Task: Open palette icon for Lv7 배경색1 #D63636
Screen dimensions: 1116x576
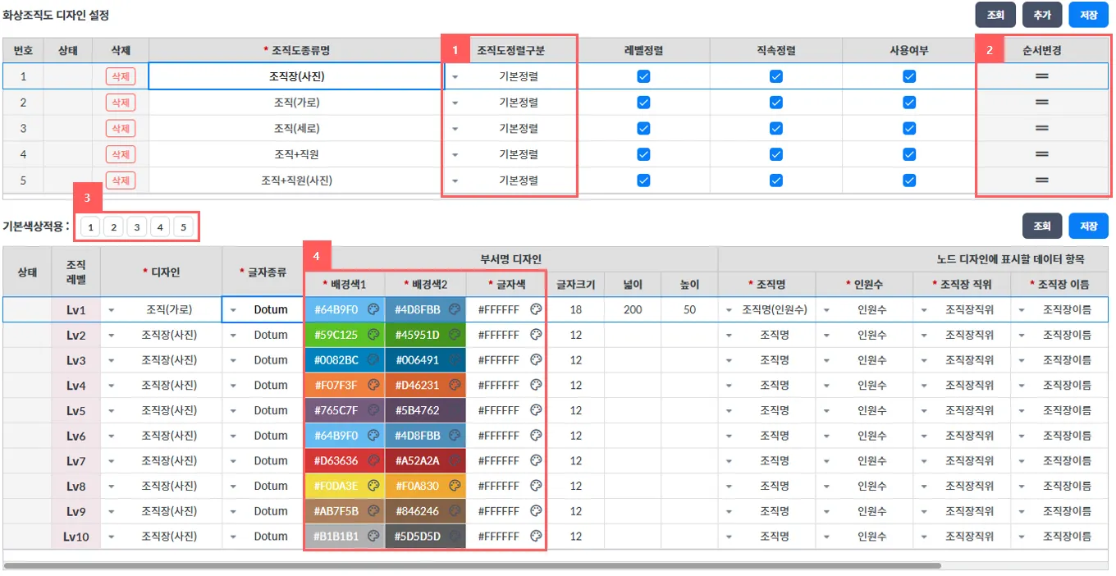Action: tap(373, 461)
